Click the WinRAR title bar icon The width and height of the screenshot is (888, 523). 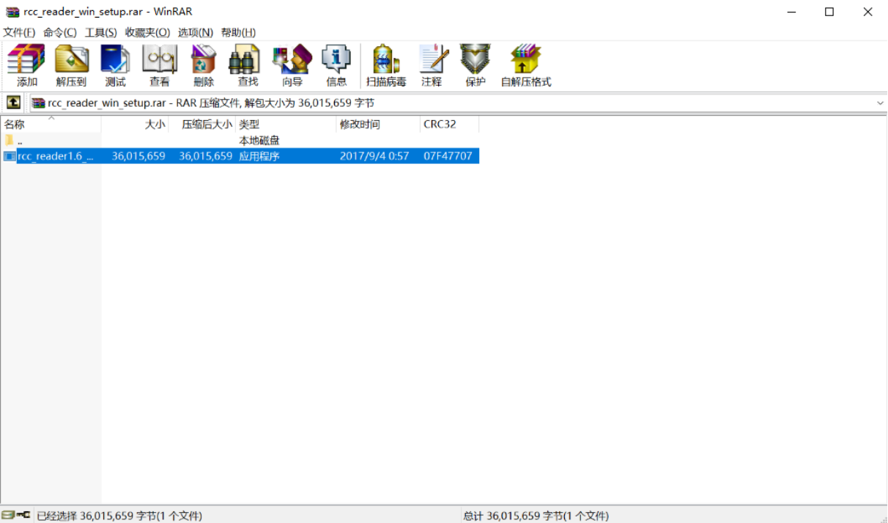click(12, 12)
